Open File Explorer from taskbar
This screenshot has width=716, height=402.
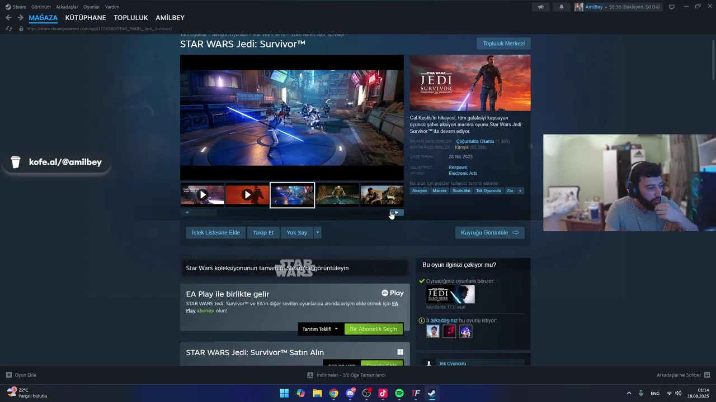click(317, 393)
